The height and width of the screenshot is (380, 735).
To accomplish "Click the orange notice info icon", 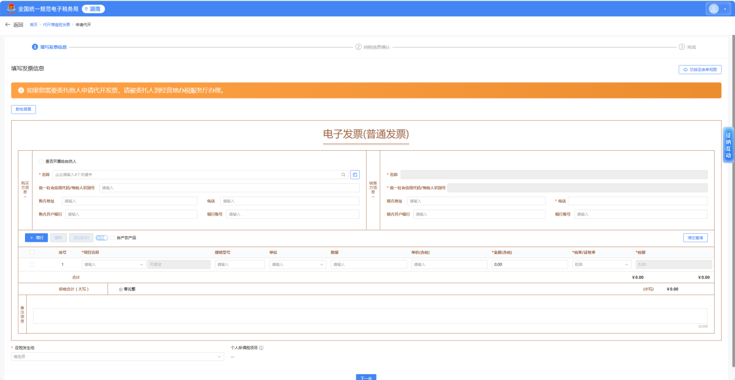I will tap(20, 91).
